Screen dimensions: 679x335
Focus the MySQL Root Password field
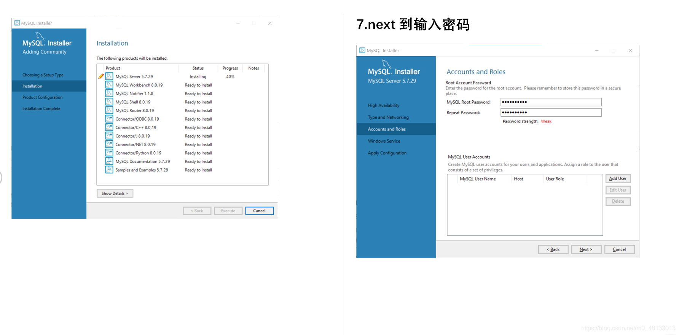click(x=551, y=102)
